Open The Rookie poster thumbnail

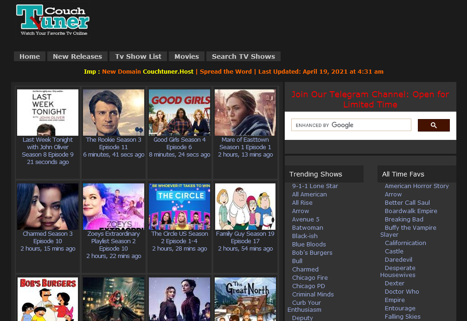[114, 113]
